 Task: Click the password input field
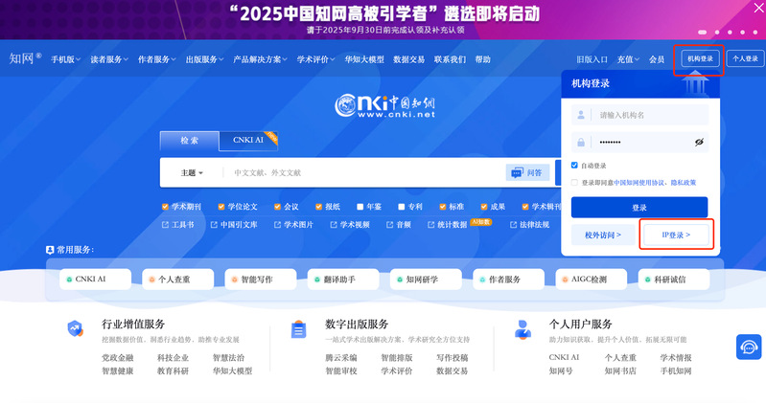point(640,142)
